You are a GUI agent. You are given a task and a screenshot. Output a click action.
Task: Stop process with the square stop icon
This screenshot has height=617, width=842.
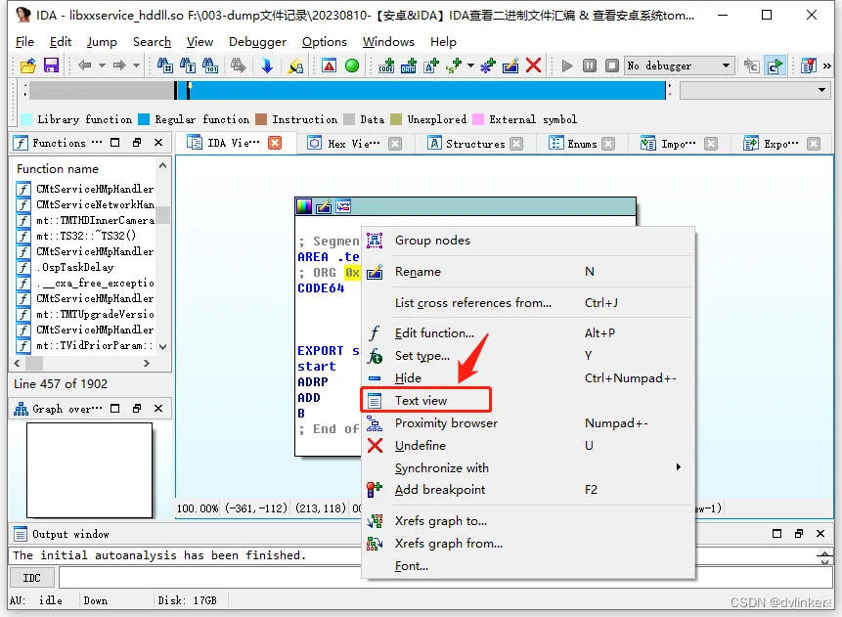[x=611, y=66]
